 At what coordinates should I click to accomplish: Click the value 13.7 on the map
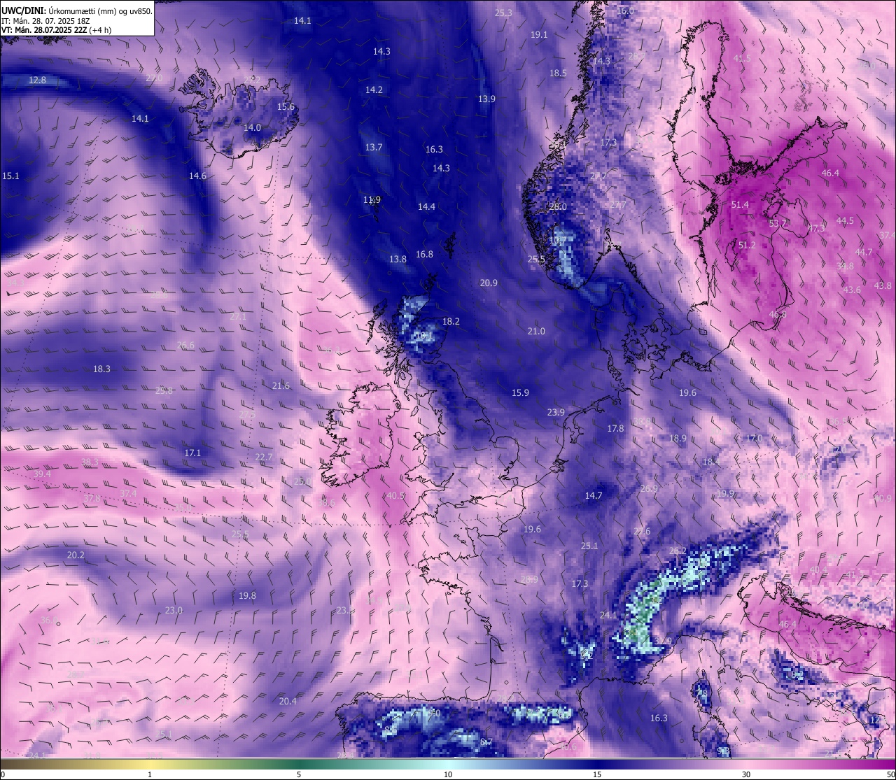coord(374,148)
